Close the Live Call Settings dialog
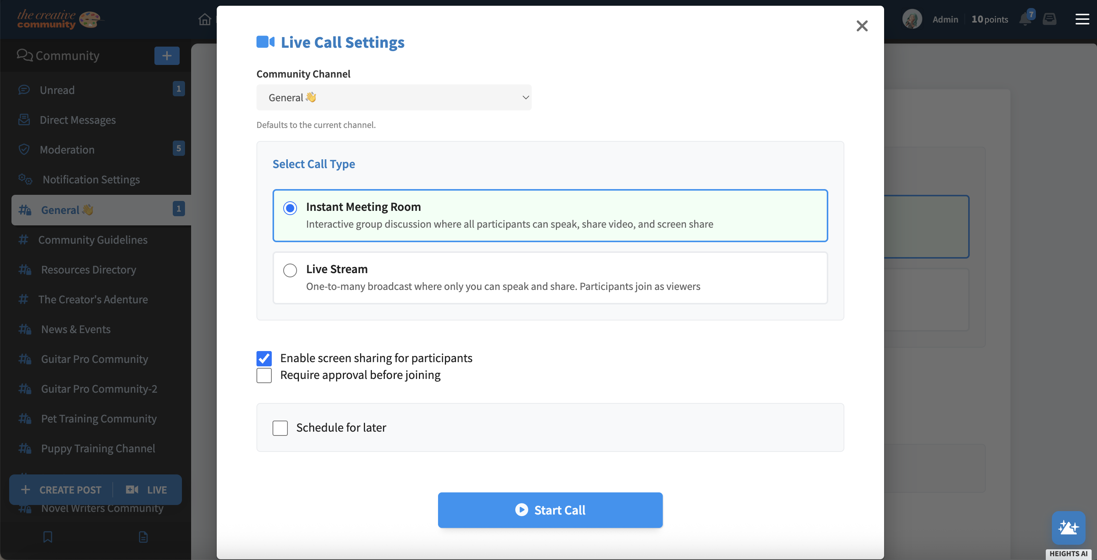Screen dimensions: 1097x560 tap(862, 26)
